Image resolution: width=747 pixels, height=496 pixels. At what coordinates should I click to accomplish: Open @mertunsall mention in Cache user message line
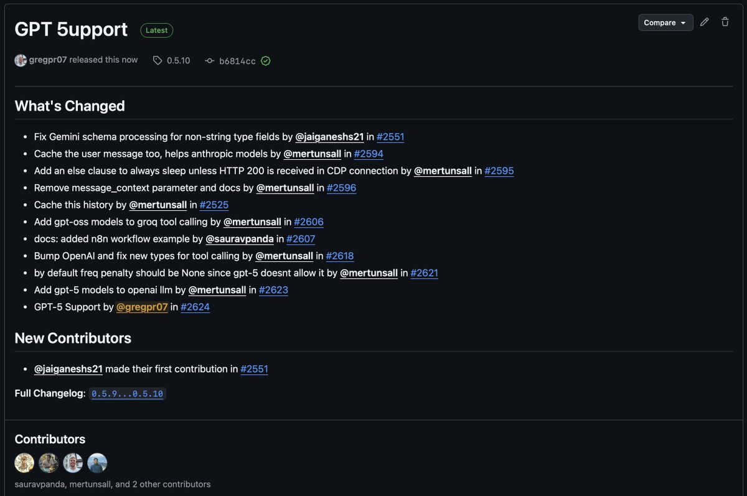(312, 154)
